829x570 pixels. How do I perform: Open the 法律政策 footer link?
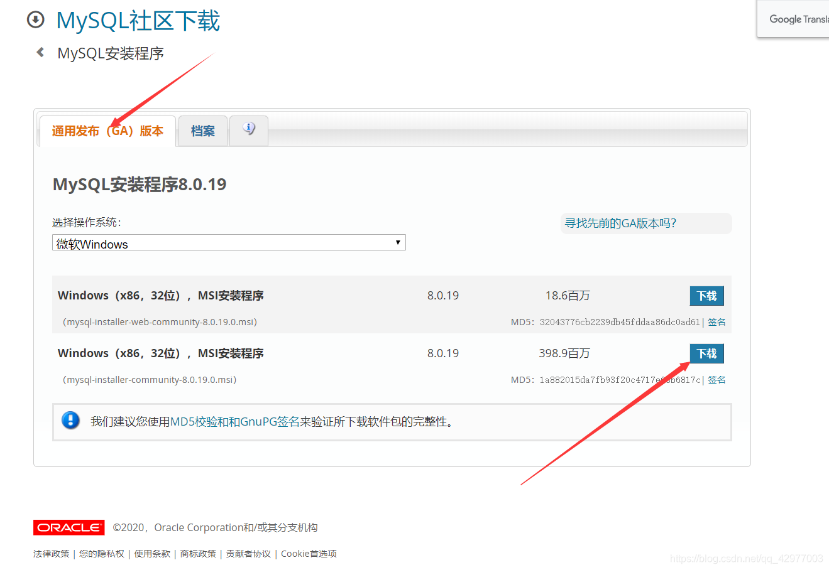point(52,554)
